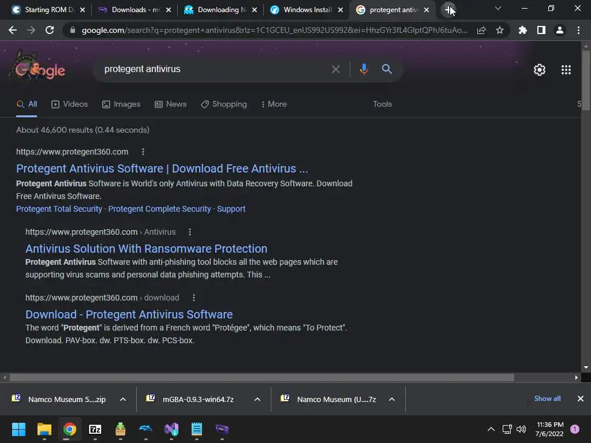The image size is (591, 443).
Task: Open the volume control in system tray
Action: (x=521, y=429)
